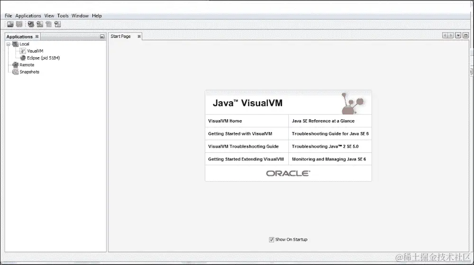The height and width of the screenshot is (265, 474).
Task: Open the opened-documents list dropdown arrow
Action: point(458,35)
